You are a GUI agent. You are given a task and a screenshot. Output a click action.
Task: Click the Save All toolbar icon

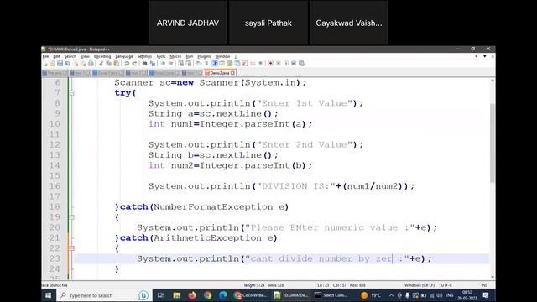coord(68,64)
